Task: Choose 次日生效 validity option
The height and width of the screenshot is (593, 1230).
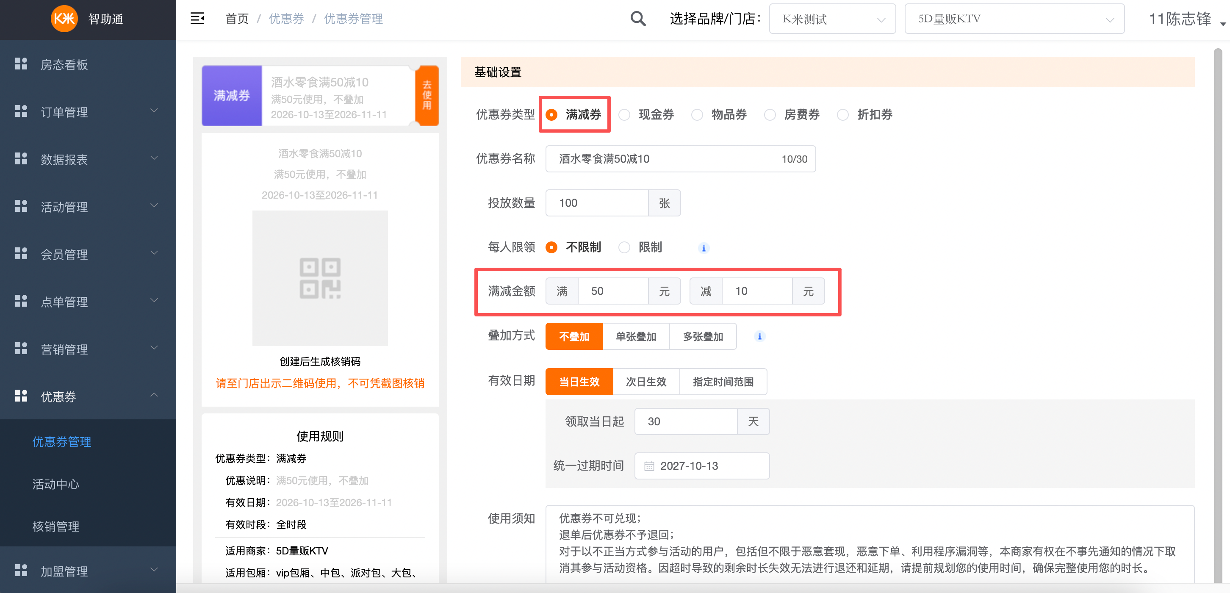Action: tap(646, 382)
